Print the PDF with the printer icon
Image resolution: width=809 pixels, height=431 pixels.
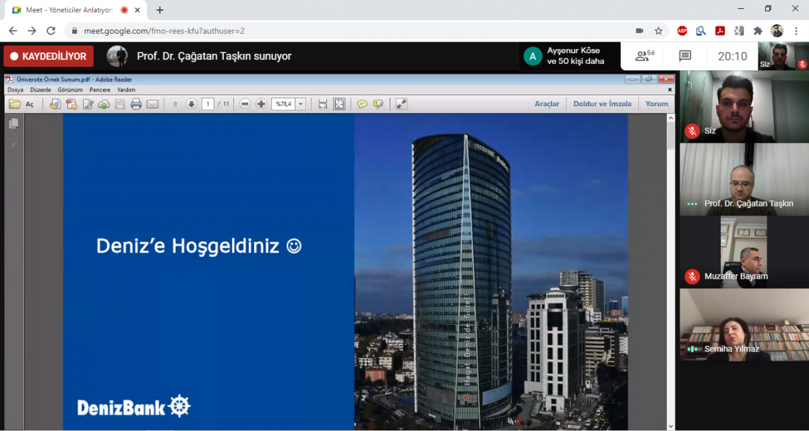click(x=136, y=104)
